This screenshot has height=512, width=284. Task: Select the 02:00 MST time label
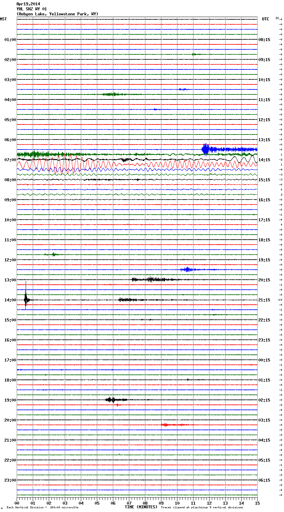(10, 60)
